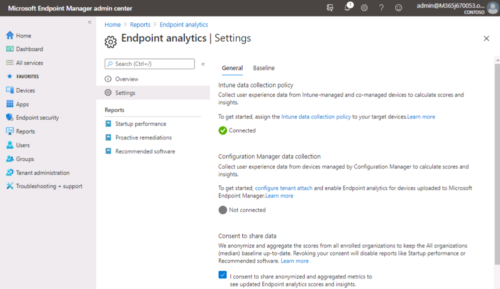Select Overview in the blade menu
Viewport: 500px width, 289px height.
[153, 78]
